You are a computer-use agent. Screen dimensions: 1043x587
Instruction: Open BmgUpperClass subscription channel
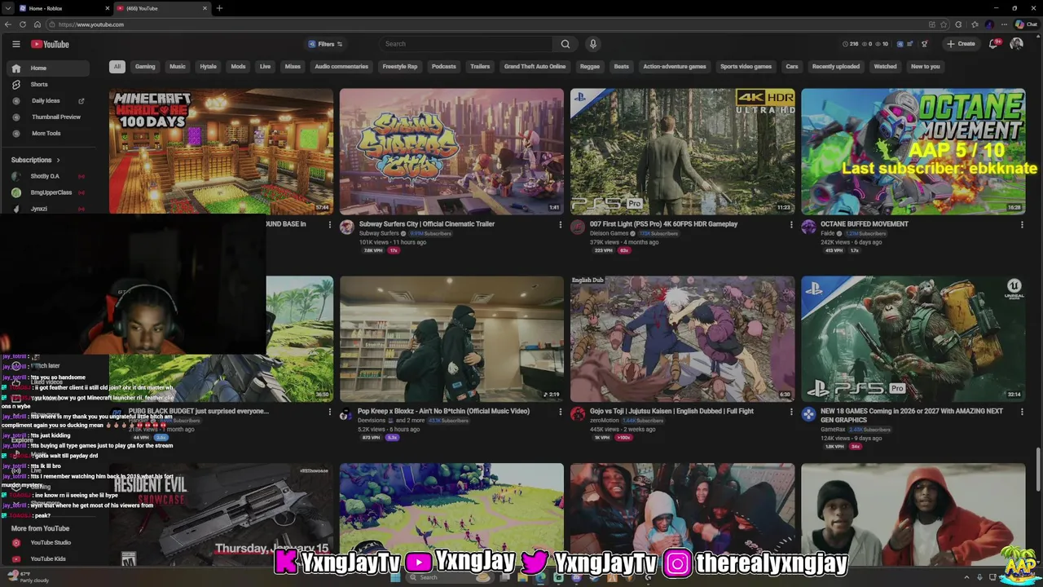[x=49, y=192]
